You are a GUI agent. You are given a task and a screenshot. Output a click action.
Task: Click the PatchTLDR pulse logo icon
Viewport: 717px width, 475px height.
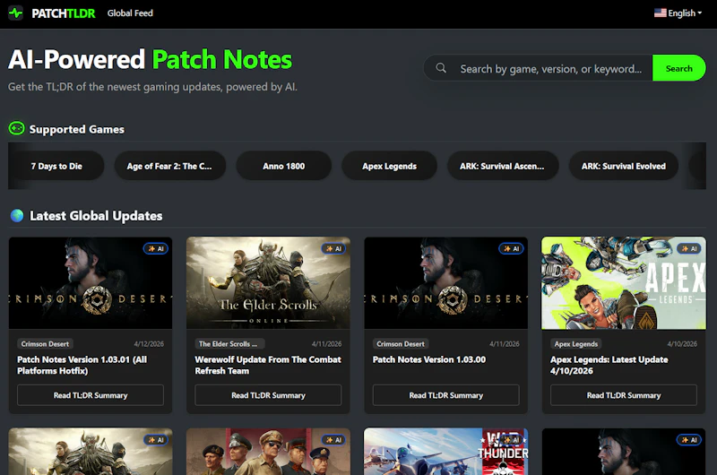click(16, 13)
